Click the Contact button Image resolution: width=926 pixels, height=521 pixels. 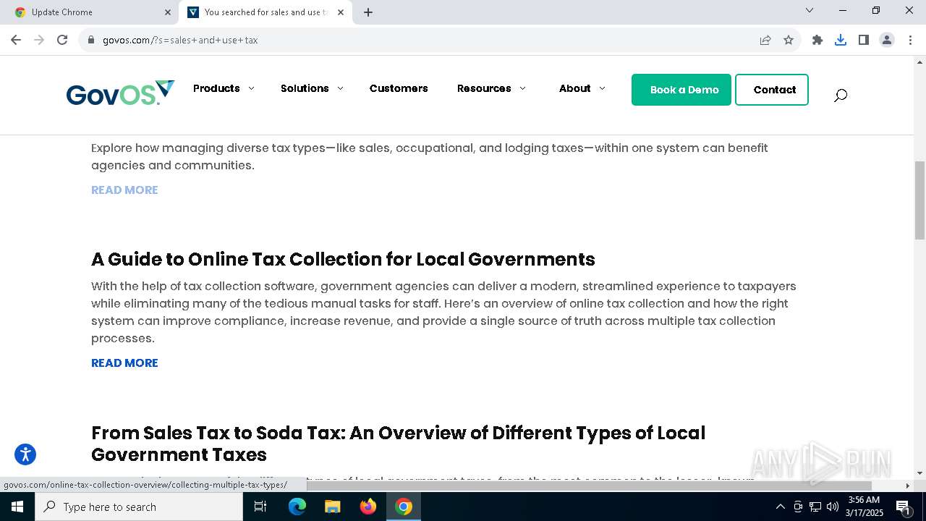coord(772,90)
